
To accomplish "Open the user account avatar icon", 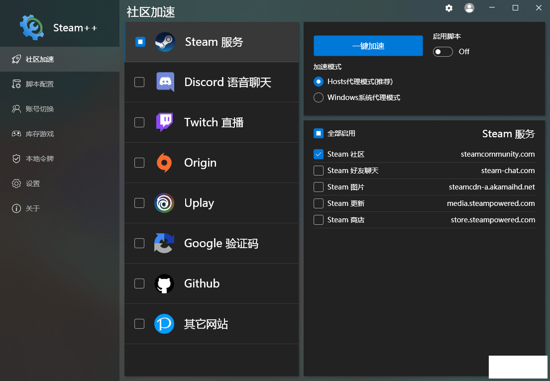I will (469, 8).
